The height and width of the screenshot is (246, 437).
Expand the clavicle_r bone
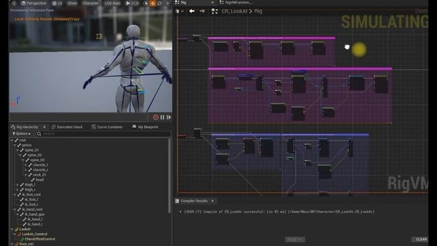[x=26, y=170]
